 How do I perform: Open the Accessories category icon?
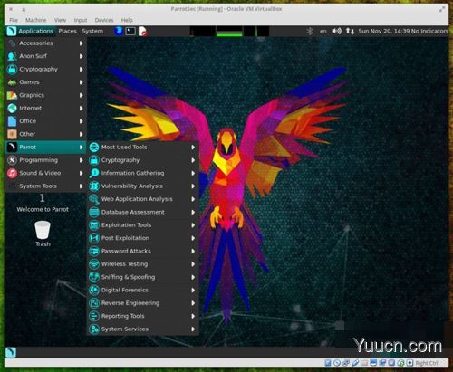(12, 43)
